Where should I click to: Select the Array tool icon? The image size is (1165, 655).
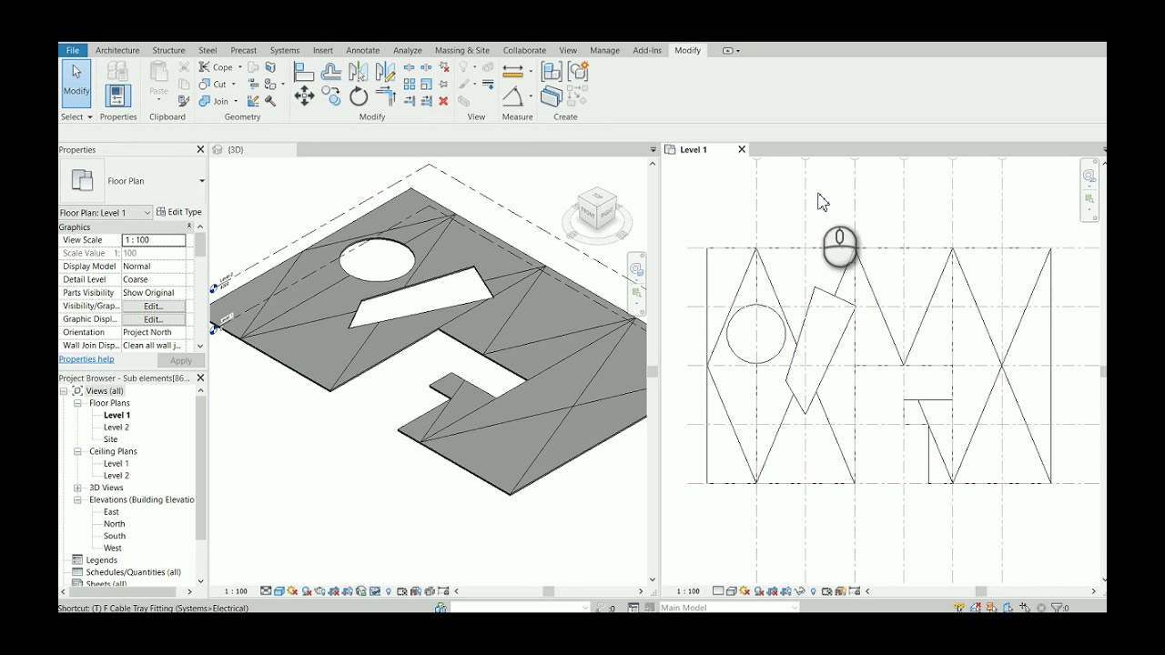click(410, 84)
